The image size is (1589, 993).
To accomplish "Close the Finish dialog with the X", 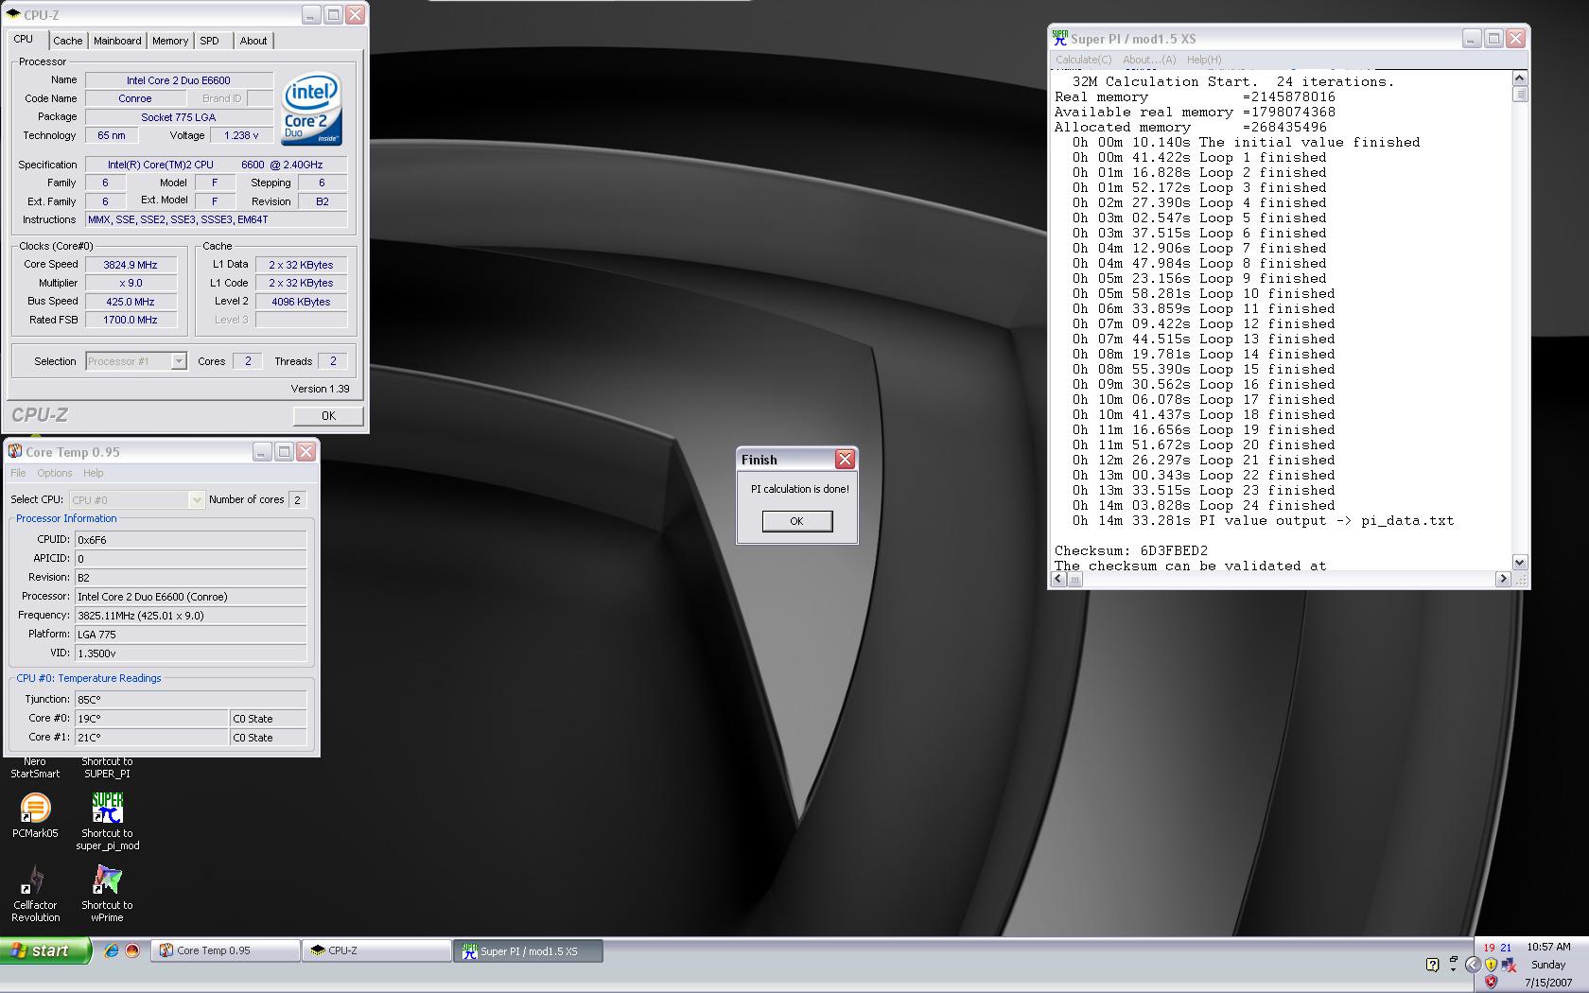I will tap(845, 460).
